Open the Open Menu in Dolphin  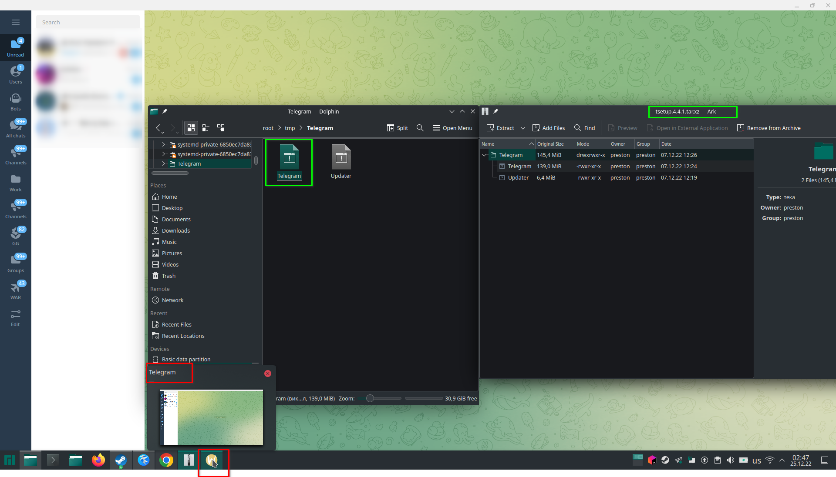click(x=452, y=128)
